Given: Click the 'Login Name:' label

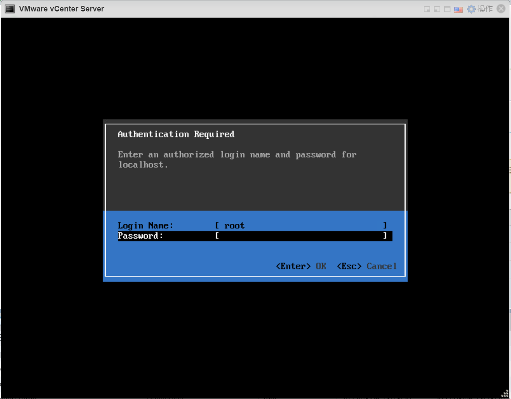Looking at the screenshot, I should 146,226.
